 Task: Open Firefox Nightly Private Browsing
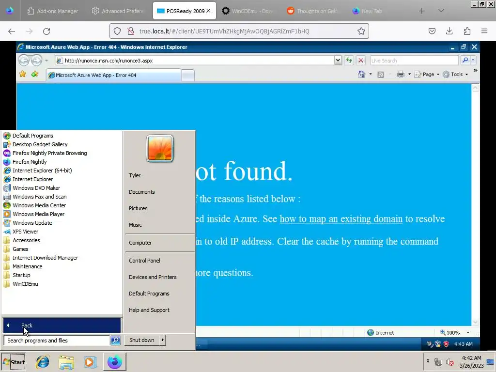coord(50,153)
